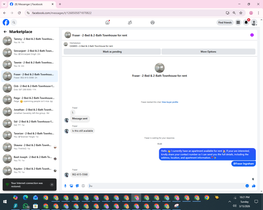Click the address bar URL

[x=62, y=13]
